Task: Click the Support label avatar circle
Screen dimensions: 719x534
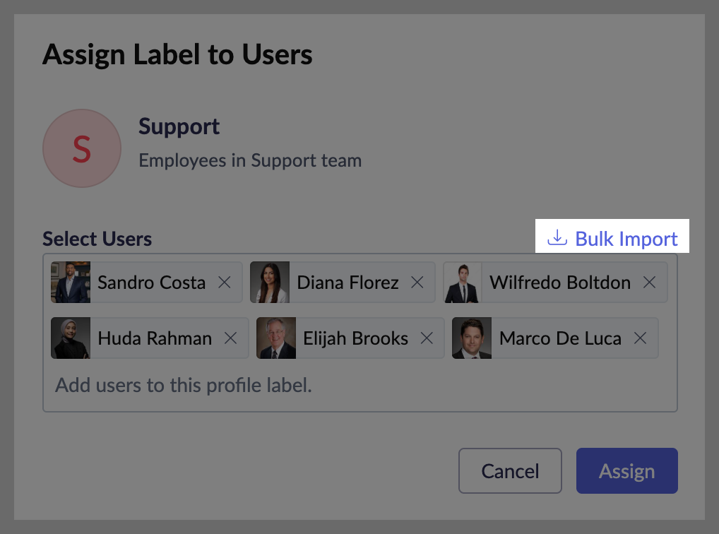Action: (82, 148)
